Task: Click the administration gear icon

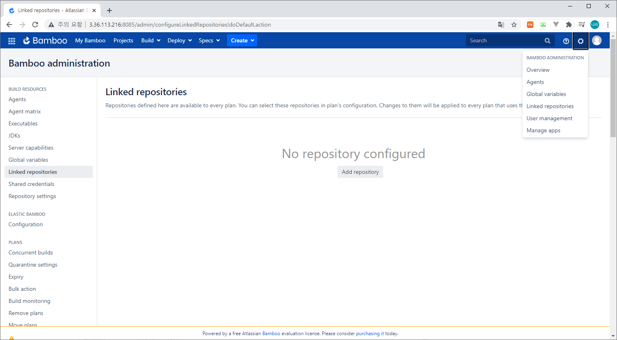Action: [581, 41]
